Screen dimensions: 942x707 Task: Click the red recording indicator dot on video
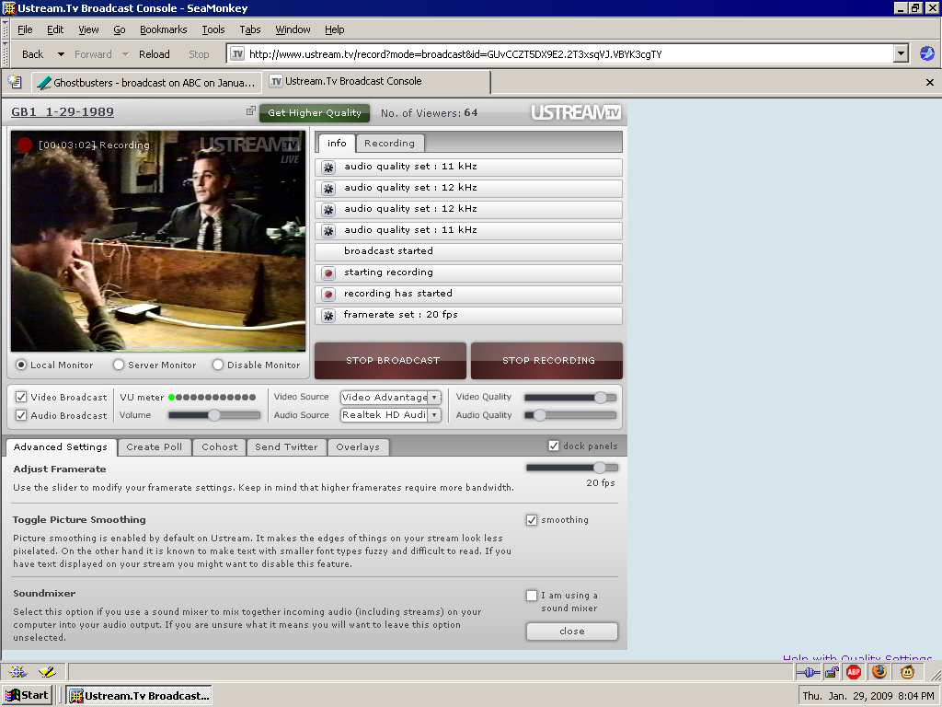click(24, 145)
